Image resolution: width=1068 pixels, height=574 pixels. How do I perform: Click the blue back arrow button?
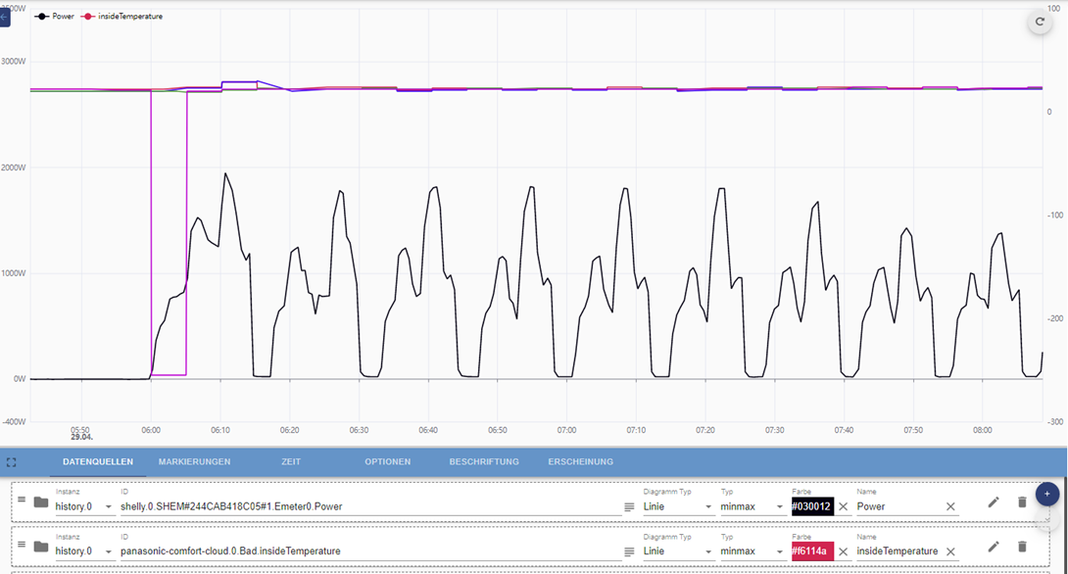pyautogui.click(x=4, y=17)
